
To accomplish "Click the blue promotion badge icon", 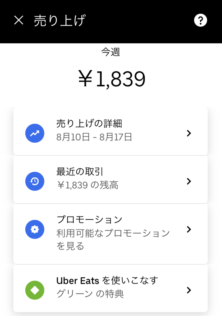I will (35, 229).
